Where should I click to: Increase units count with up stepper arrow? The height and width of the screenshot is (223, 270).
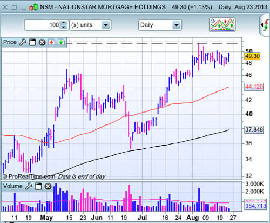pos(64,23)
